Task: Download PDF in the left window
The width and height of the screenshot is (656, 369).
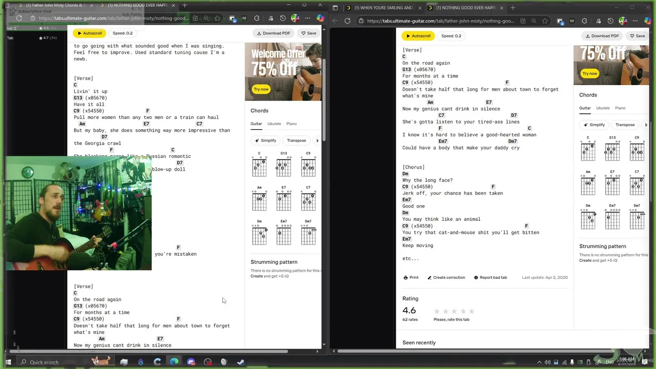Action: pos(274,33)
